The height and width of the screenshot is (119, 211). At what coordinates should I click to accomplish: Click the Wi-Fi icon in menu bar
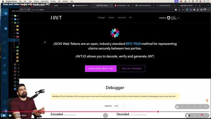click(197, 1)
